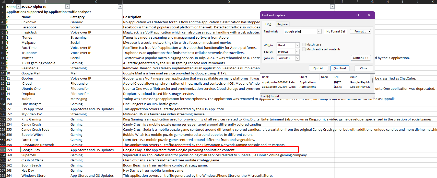Open the filter dropdown in cell A1
Viewport: 437px width, 178px height.
click(19, 7)
